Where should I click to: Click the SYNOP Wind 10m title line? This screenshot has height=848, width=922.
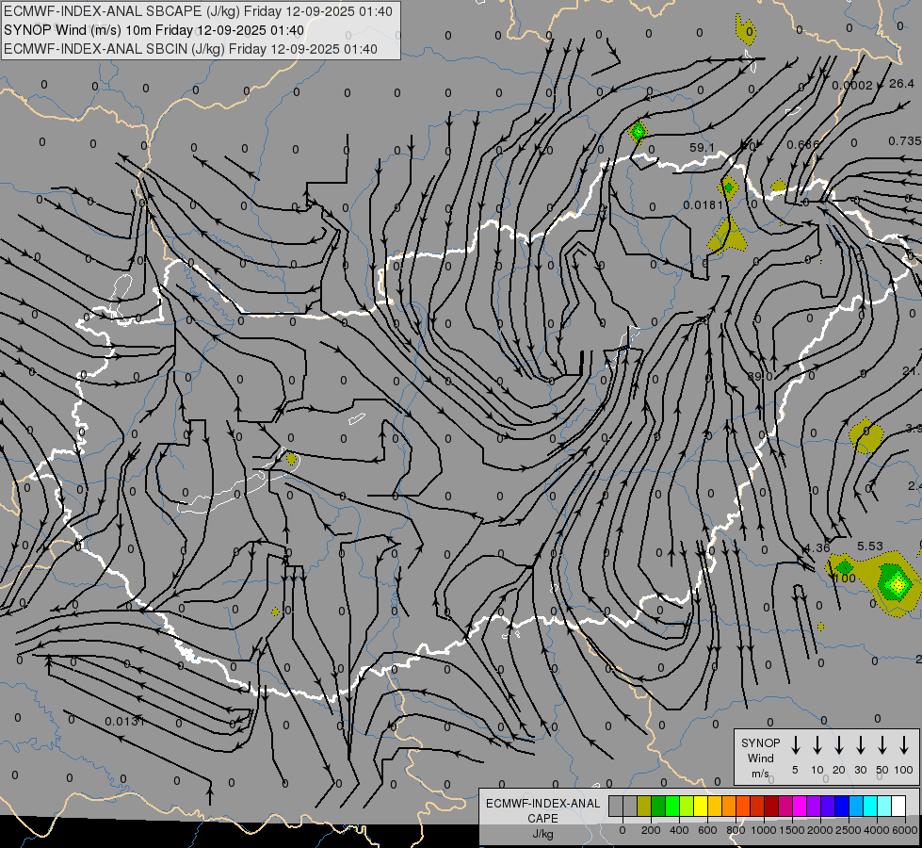point(154,30)
